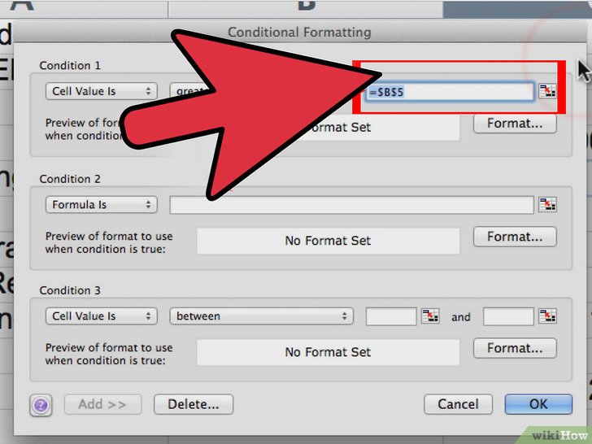The height and width of the screenshot is (444, 592).
Task: Click Condition 2 'No Format Set' preview
Action: pos(328,241)
